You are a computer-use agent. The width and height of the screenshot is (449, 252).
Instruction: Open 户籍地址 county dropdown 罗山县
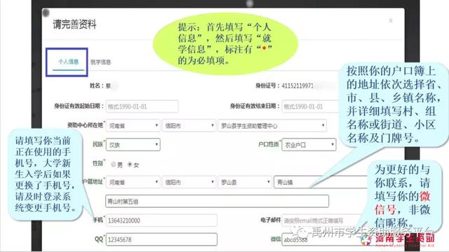click(245, 182)
